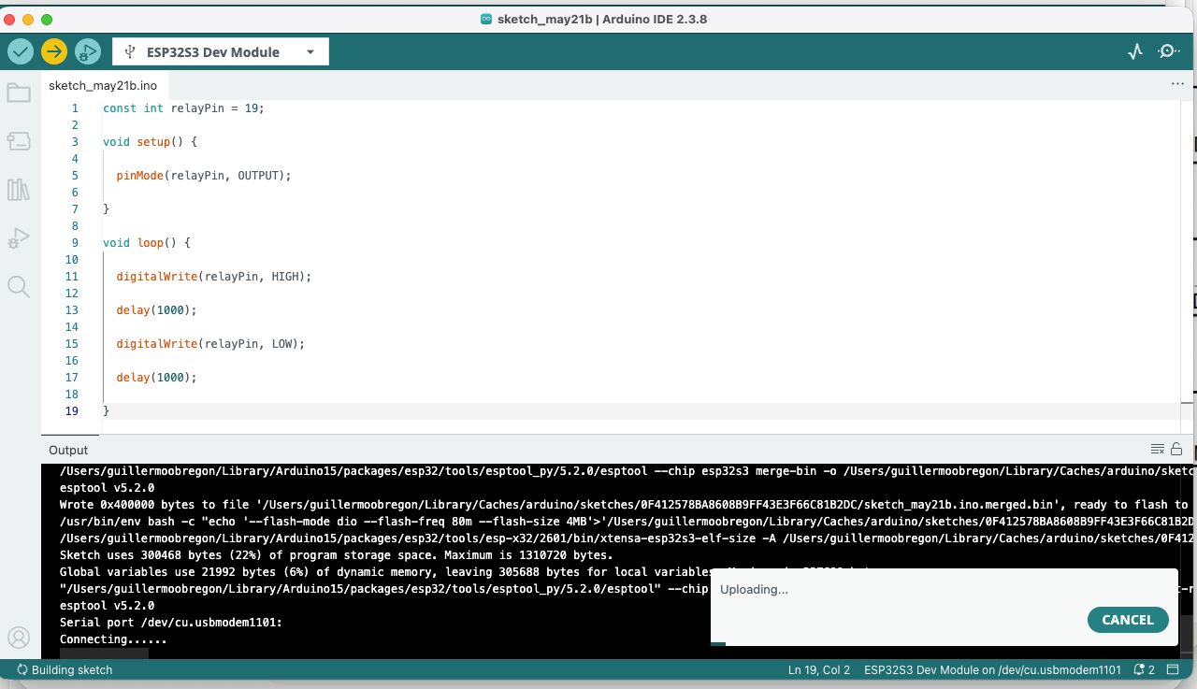Open the user account profile icon
1197x689 pixels.
click(19, 638)
